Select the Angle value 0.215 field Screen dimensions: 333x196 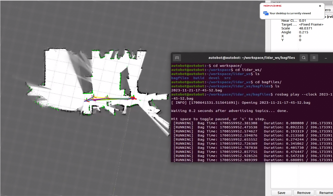304,32
